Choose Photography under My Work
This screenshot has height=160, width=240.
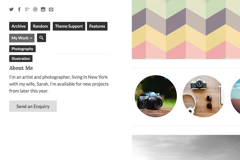pyautogui.click(x=22, y=49)
